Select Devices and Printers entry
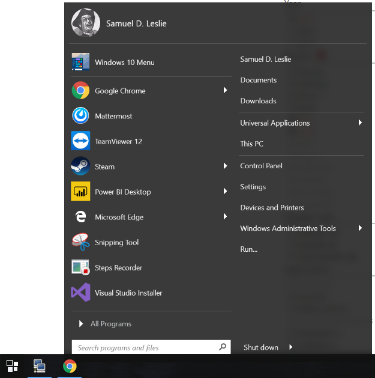 pos(272,208)
